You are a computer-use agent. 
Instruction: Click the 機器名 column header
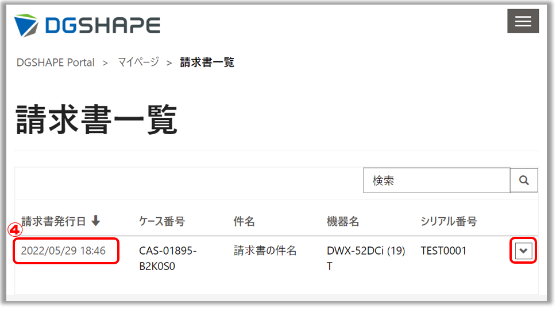[x=342, y=221]
